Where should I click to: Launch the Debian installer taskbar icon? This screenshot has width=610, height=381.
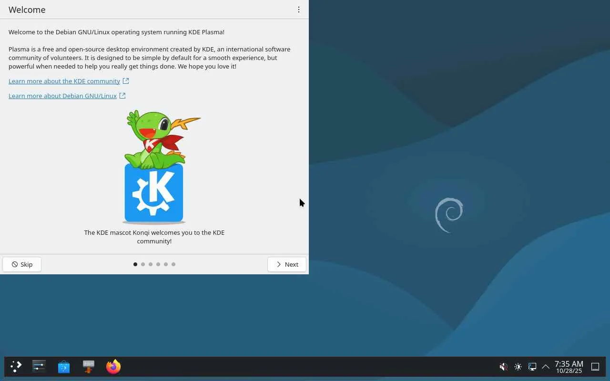[89, 367]
